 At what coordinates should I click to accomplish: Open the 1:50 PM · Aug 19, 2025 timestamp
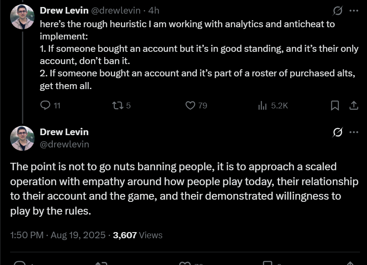click(58, 235)
